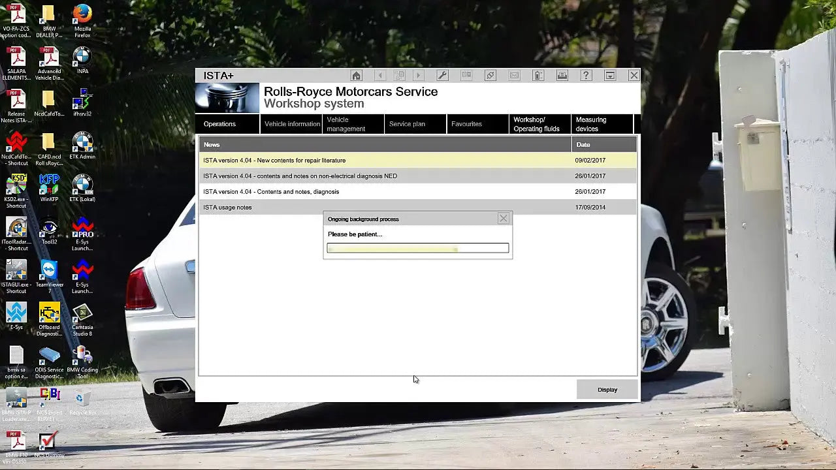Click the connection manager plug icon
The image size is (836, 470).
(490, 75)
